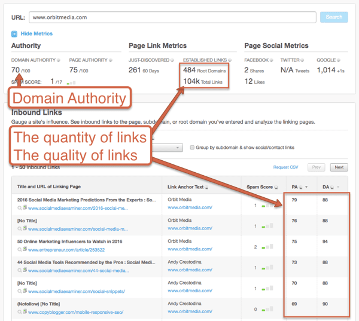The width and height of the screenshot is (359, 321).
Task: Click the Established Links info icon
Action: (x=230, y=60)
